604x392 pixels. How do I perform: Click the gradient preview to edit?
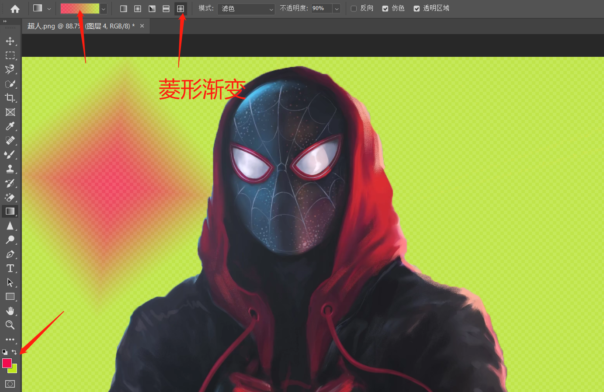[80, 8]
